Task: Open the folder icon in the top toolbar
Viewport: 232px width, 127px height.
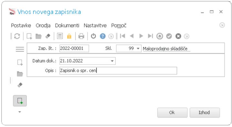Action: pos(38,36)
